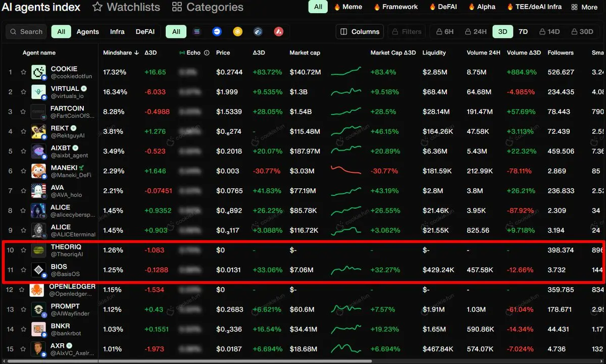Select the All tab beside Meme
606x364 pixels.
coord(318,7)
